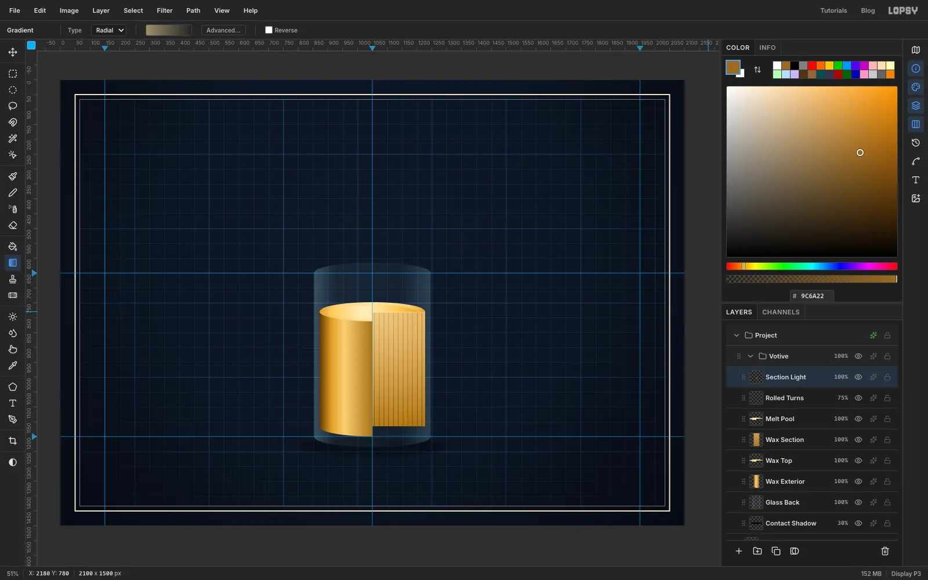The width and height of the screenshot is (928, 580).
Task: Lock the Wax Top layer
Action: coord(887,461)
